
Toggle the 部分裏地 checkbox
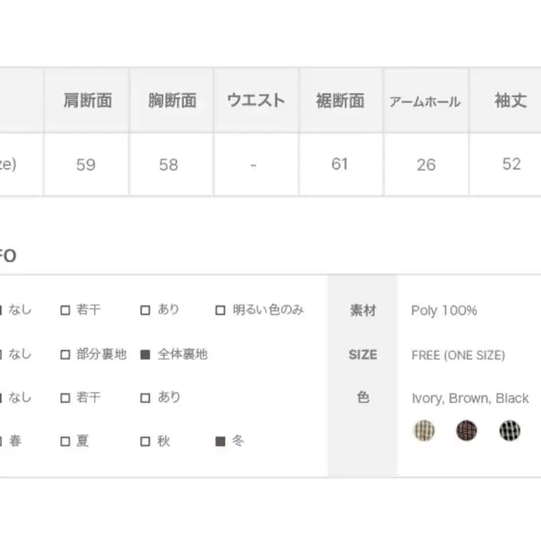(66, 355)
